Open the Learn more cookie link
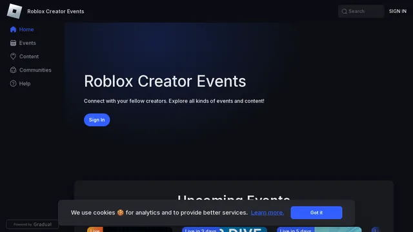This screenshot has width=413, height=232. [x=267, y=213]
